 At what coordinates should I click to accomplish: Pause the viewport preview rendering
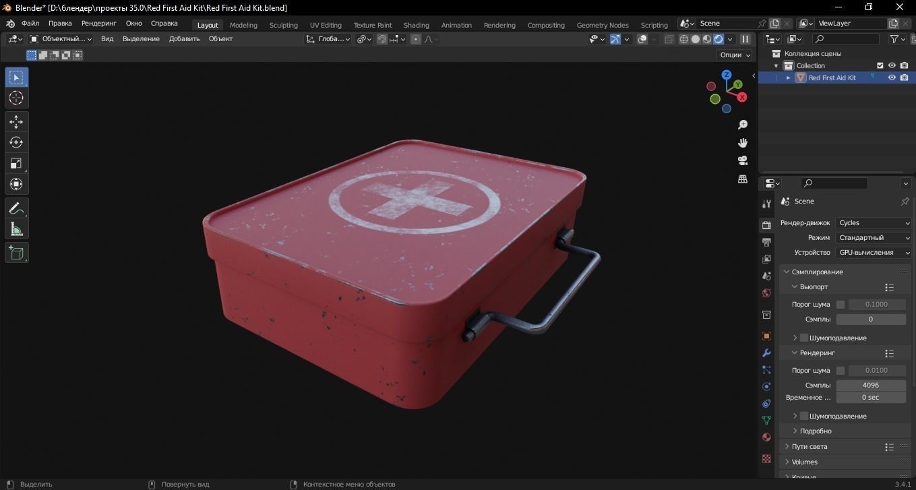pyautogui.click(x=745, y=39)
